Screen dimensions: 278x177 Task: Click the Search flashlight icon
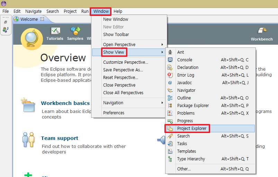[x=170, y=136]
